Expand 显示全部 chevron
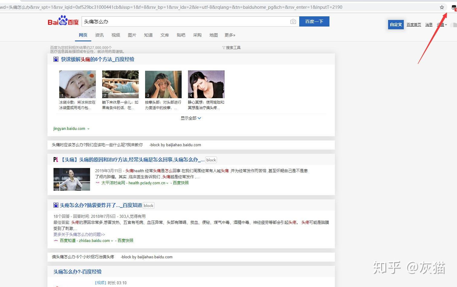The width and height of the screenshot is (457, 287). [x=199, y=118]
